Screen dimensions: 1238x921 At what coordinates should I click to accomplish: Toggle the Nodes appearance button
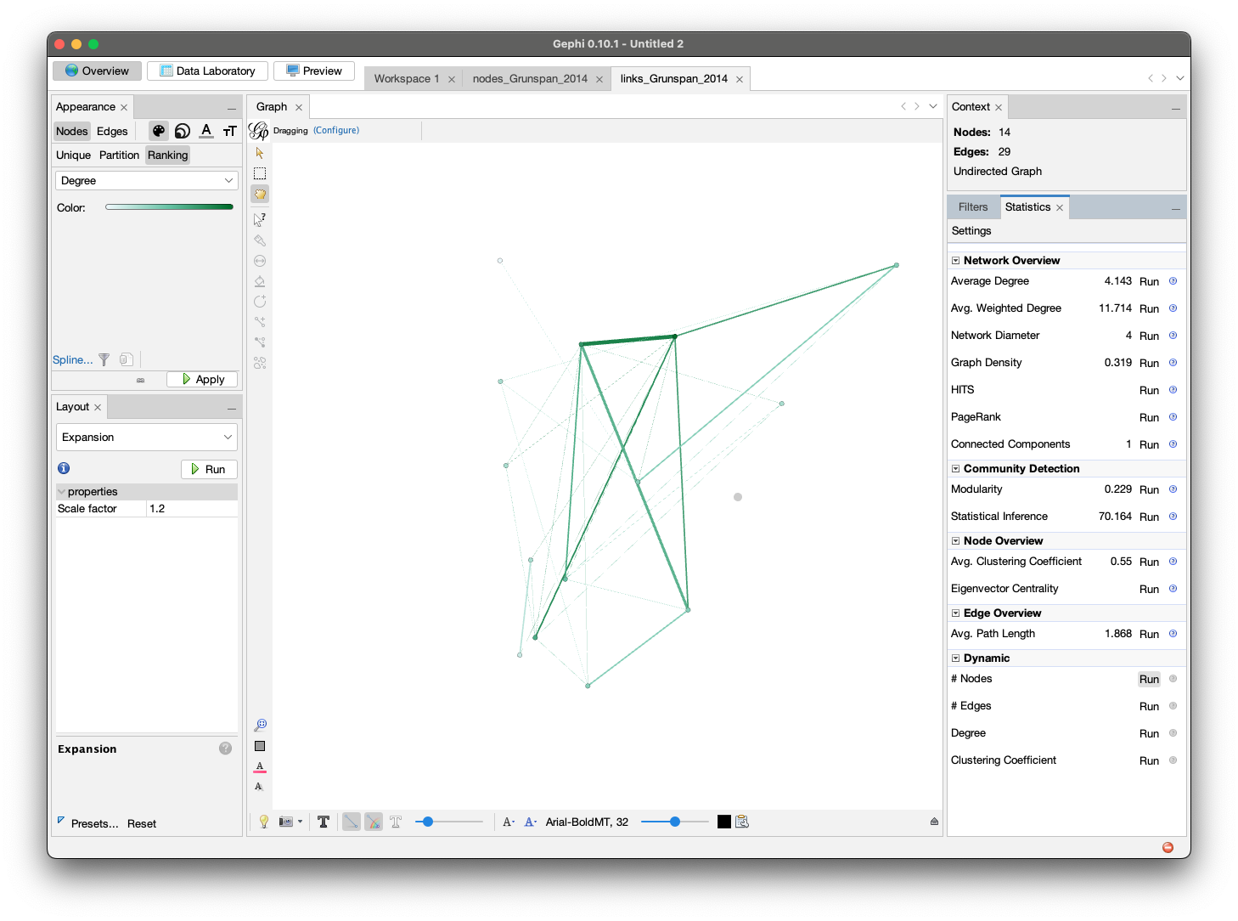(x=72, y=131)
